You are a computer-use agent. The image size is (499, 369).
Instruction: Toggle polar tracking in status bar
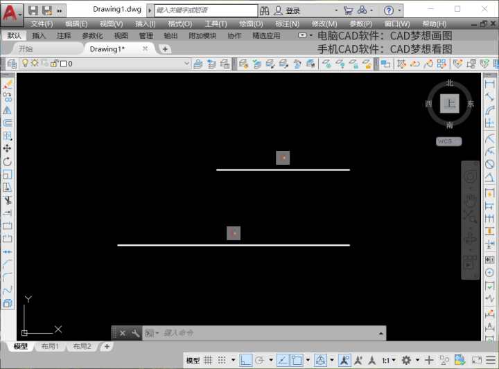click(x=260, y=360)
